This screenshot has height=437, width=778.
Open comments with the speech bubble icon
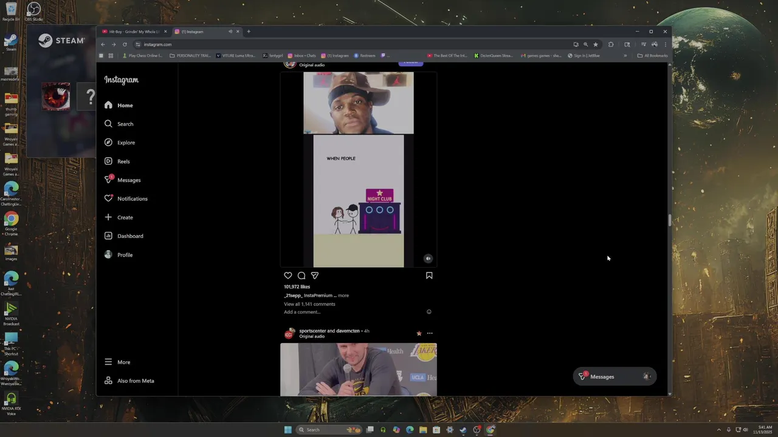click(x=301, y=276)
